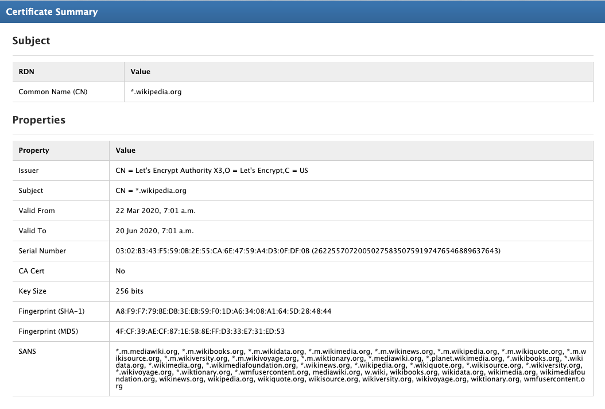Screen dimensions: 605x409
Task: Select the Subject property row label
Action: pos(31,190)
